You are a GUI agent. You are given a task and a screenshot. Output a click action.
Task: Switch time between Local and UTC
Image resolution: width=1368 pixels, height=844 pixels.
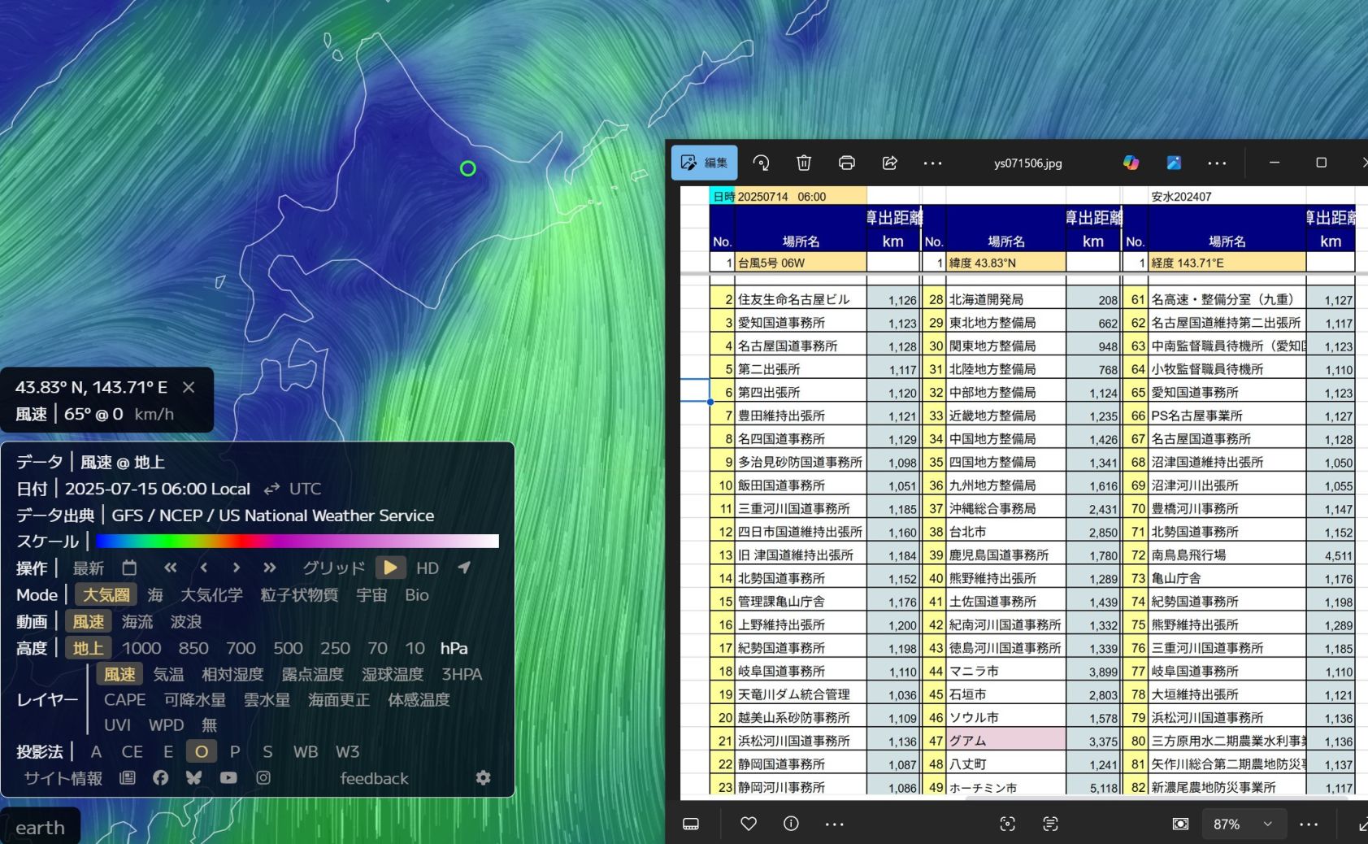(271, 489)
